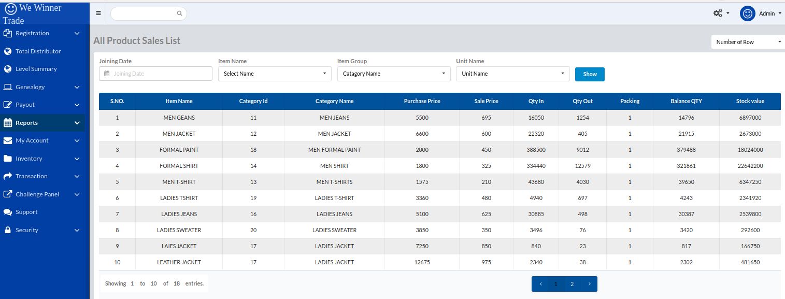785x299 pixels.
Task: Click the hamburger menu toggle icon
Action: point(98,13)
